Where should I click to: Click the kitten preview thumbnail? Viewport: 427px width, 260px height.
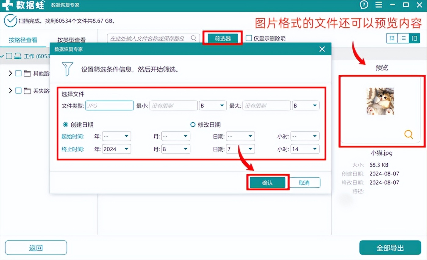[x=380, y=101]
